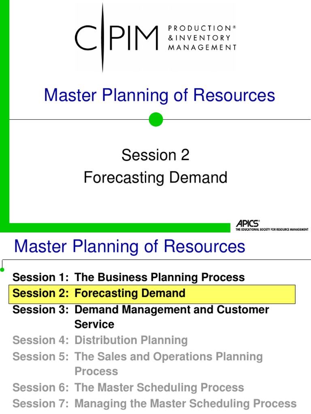Image resolution: width=311 pixels, height=414 pixels.
Task: Open Session 3: Demand Management and Customer Service
Action: coord(141,310)
